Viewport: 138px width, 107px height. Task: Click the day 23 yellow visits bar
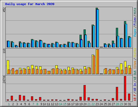96,62
